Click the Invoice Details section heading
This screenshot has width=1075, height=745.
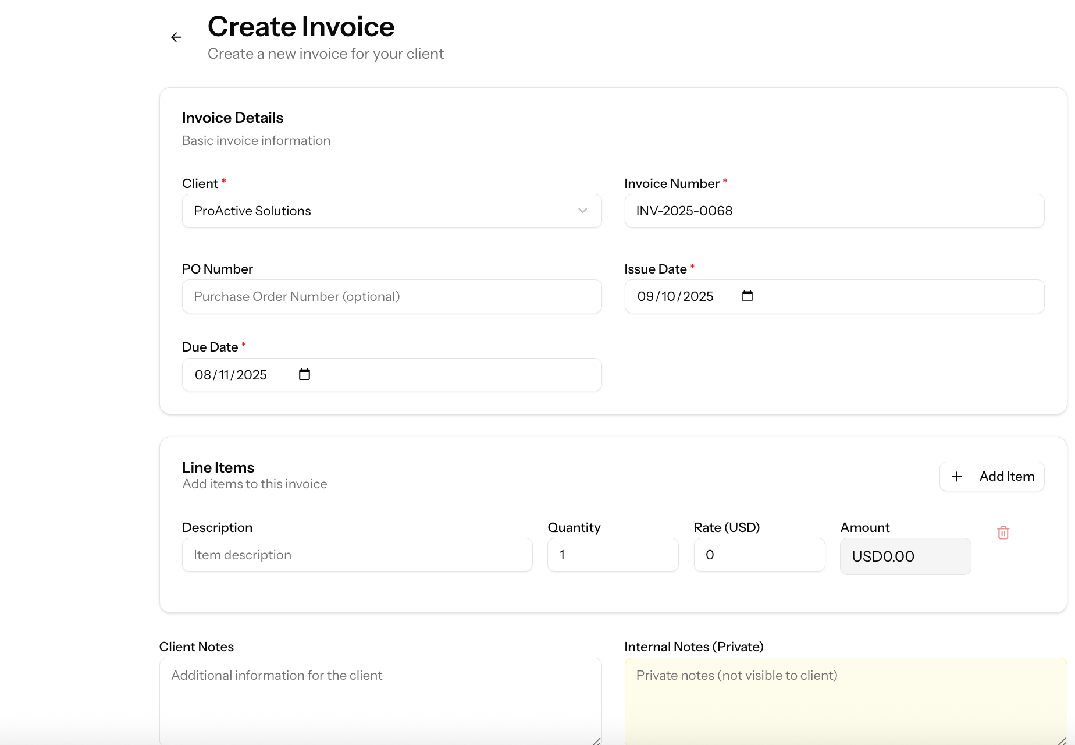[x=232, y=117]
